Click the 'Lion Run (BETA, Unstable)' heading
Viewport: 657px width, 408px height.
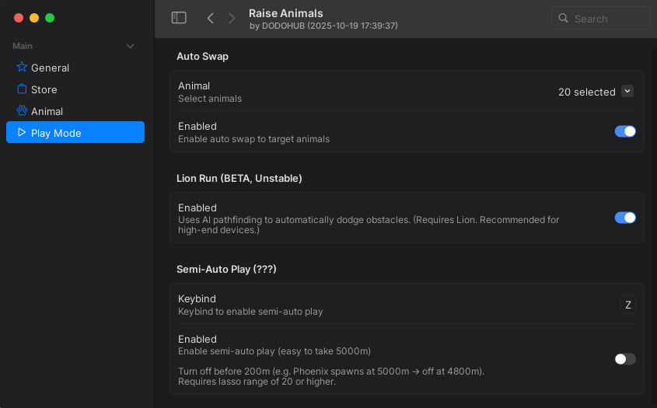(x=239, y=179)
